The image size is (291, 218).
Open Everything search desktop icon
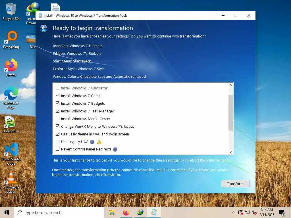coord(11,40)
